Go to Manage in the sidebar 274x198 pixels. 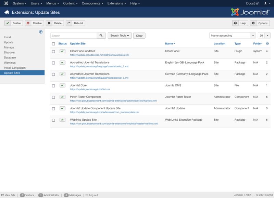[9, 47]
